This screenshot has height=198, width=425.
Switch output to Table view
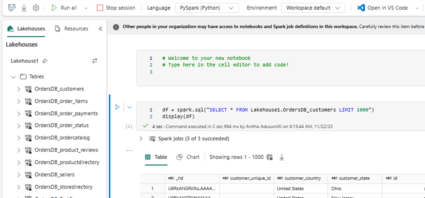156,157
